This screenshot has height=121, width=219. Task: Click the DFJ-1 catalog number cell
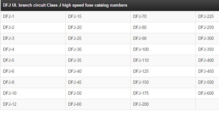(33, 16)
